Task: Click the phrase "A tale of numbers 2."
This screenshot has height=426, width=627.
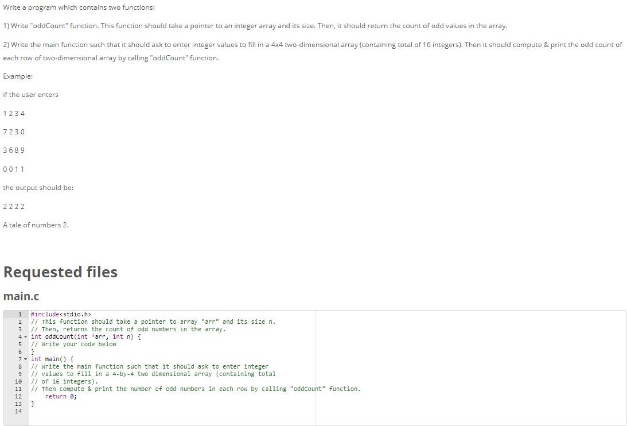Action: [x=35, y=224]
